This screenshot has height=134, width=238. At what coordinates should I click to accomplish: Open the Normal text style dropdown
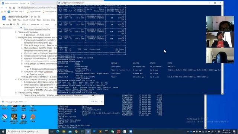pos(36,24)
